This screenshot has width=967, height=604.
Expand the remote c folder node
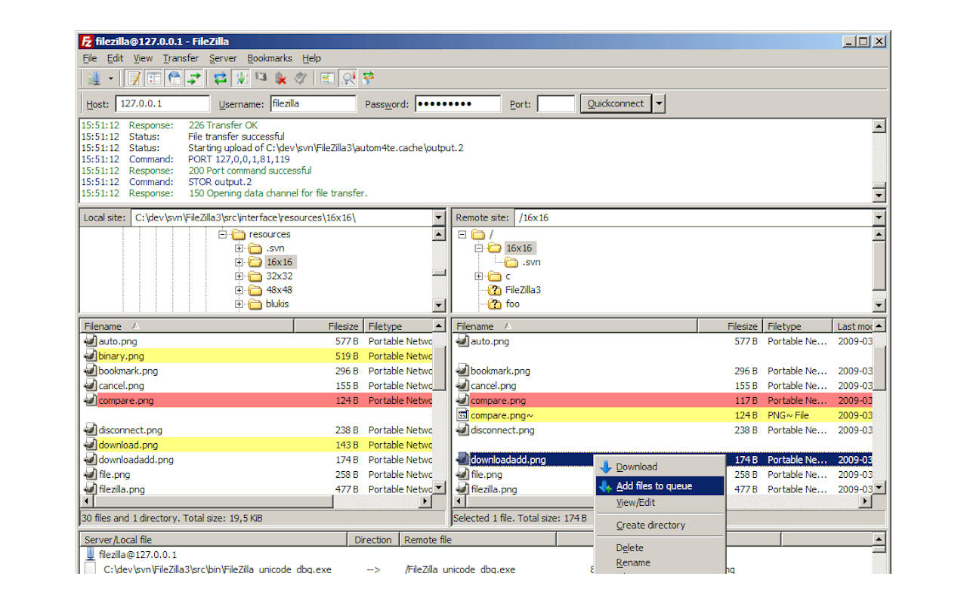478,276
